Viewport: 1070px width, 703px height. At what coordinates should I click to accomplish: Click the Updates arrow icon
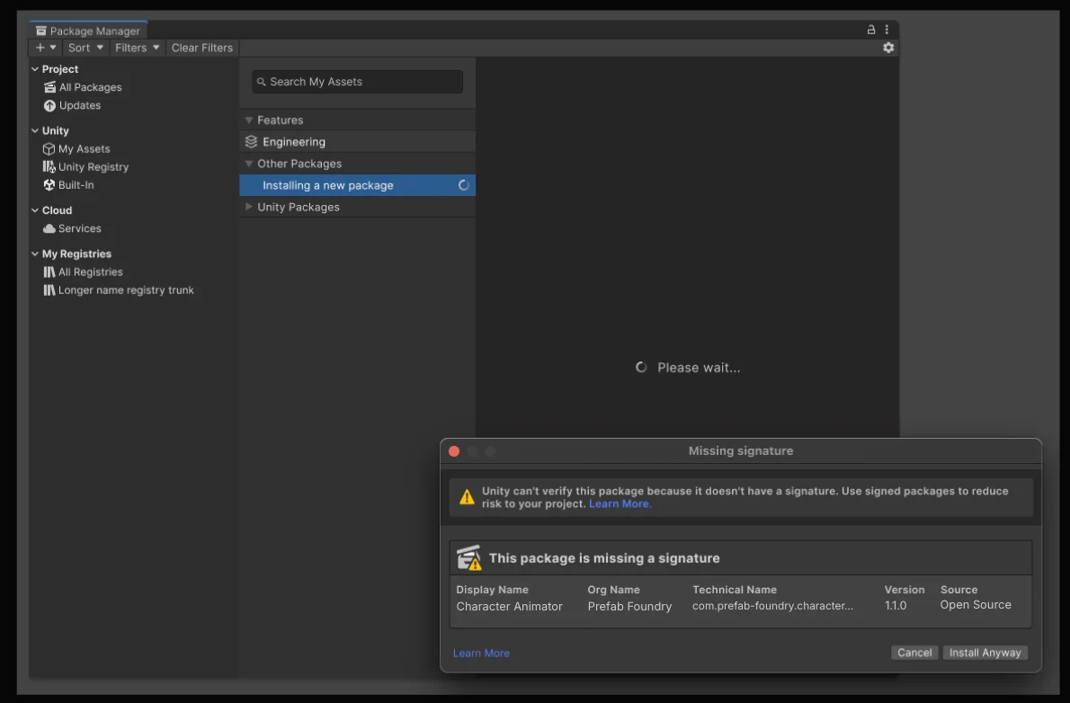[x=50, y=105]
